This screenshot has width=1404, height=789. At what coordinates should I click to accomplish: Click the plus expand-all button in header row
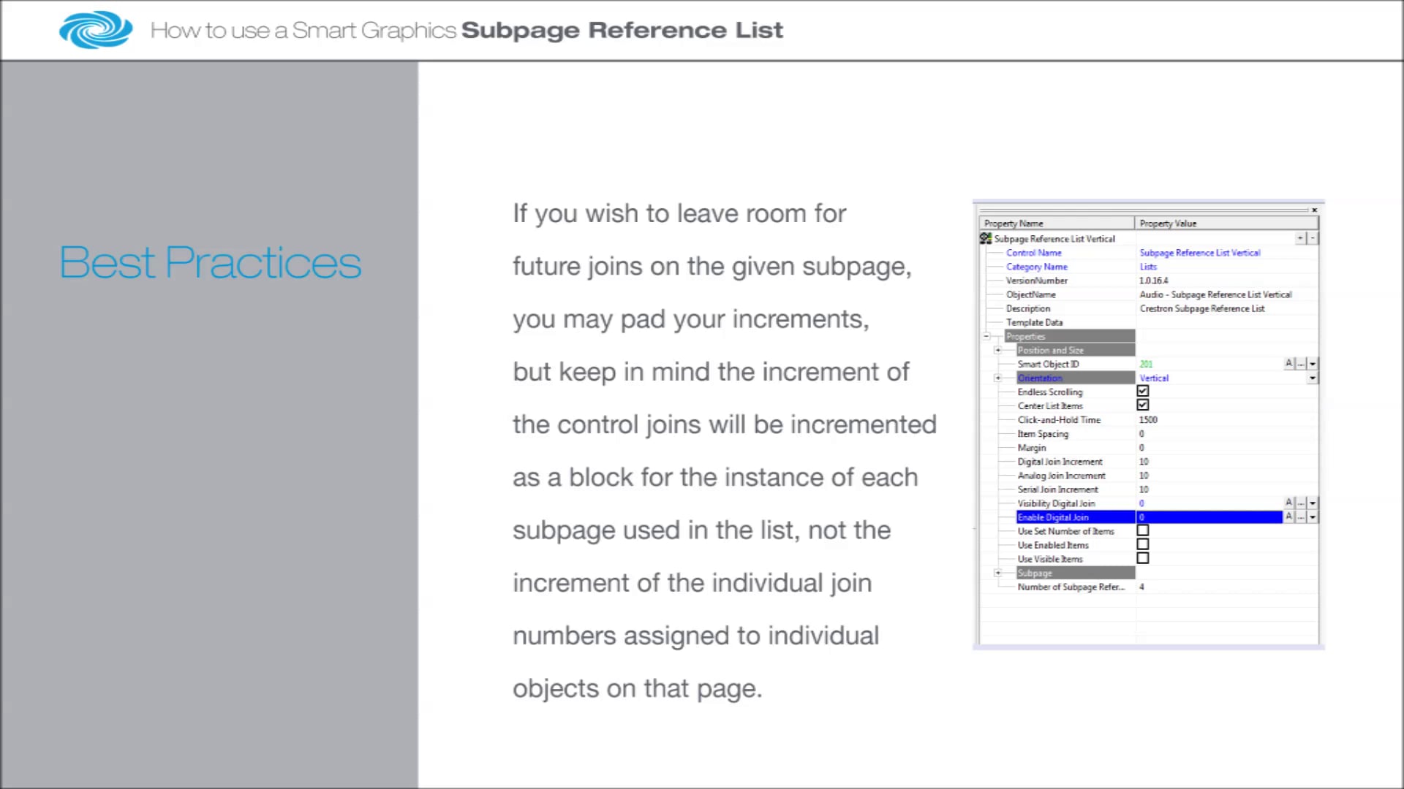click(1301, 238)
